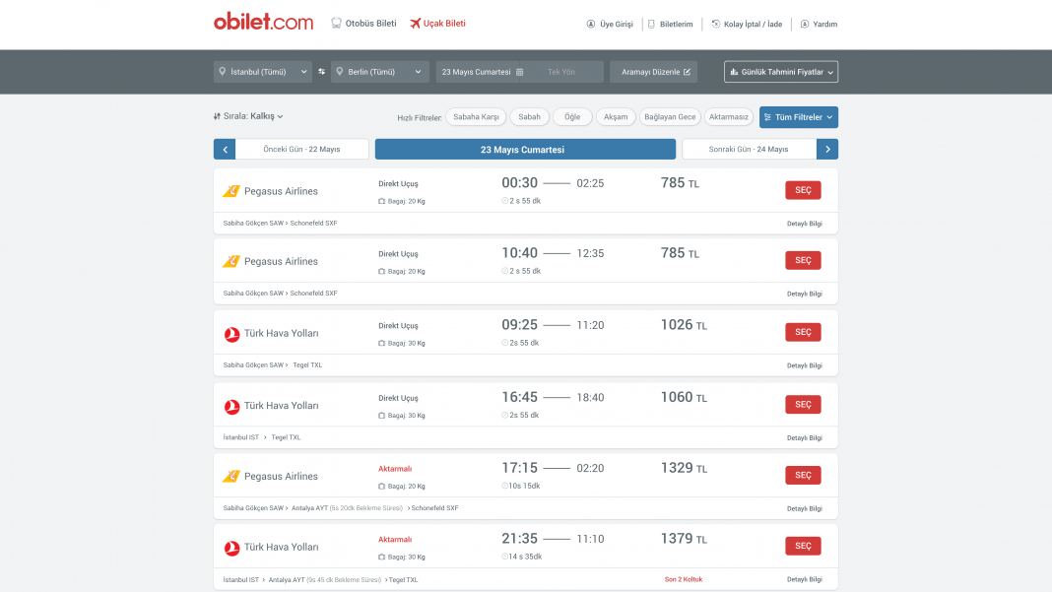The image size is (1052, 592).
Task: Go to previous day with left arrow
Action: pyautogui.click(x=225, y=150)
